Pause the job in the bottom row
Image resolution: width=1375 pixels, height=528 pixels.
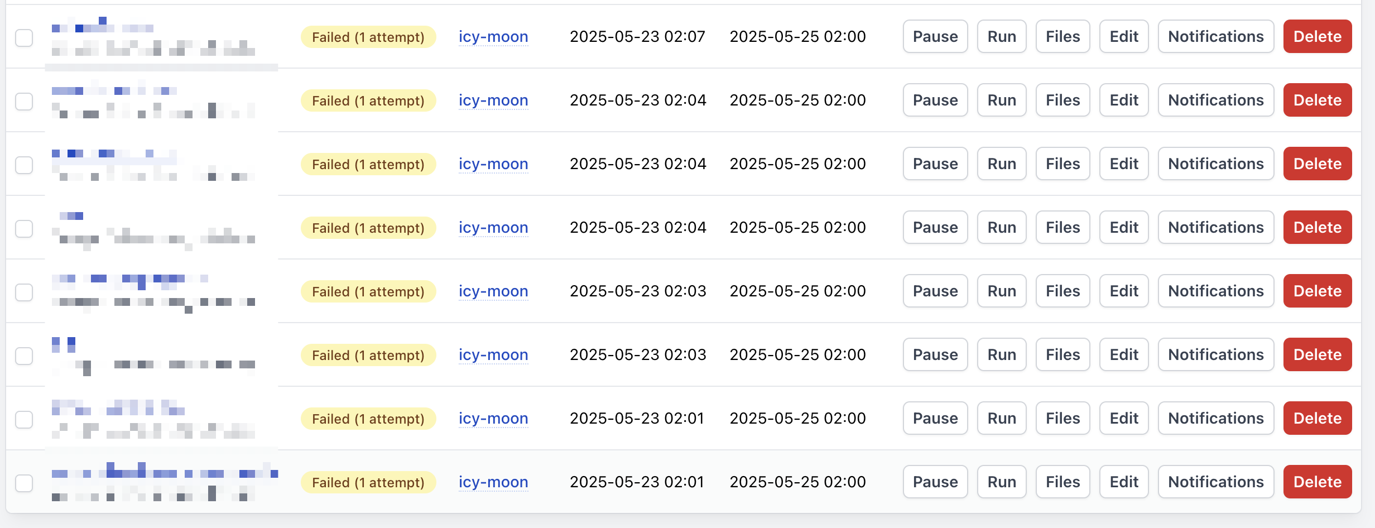935,482
